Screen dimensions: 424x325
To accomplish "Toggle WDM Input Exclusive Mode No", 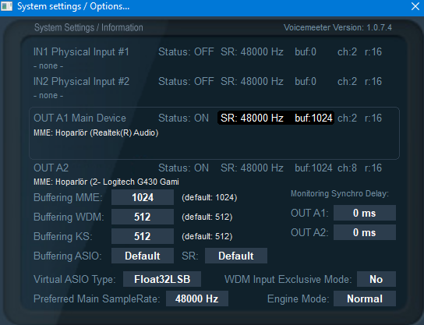I will (376, 279).
